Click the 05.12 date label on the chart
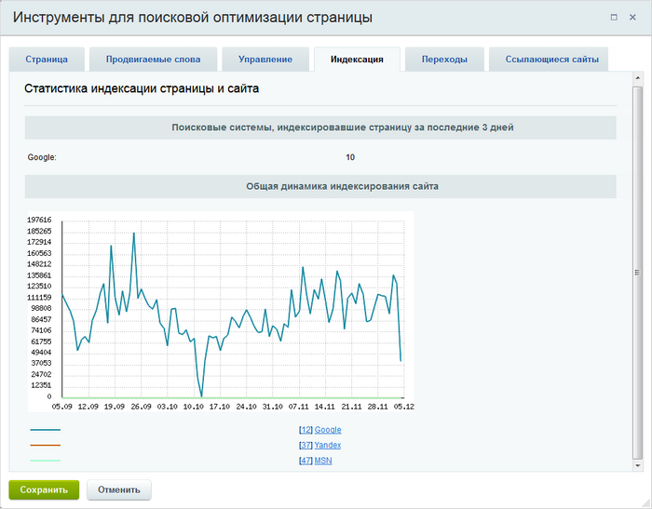The width and height of the screenshot is (652, 509). pos(404,407)
